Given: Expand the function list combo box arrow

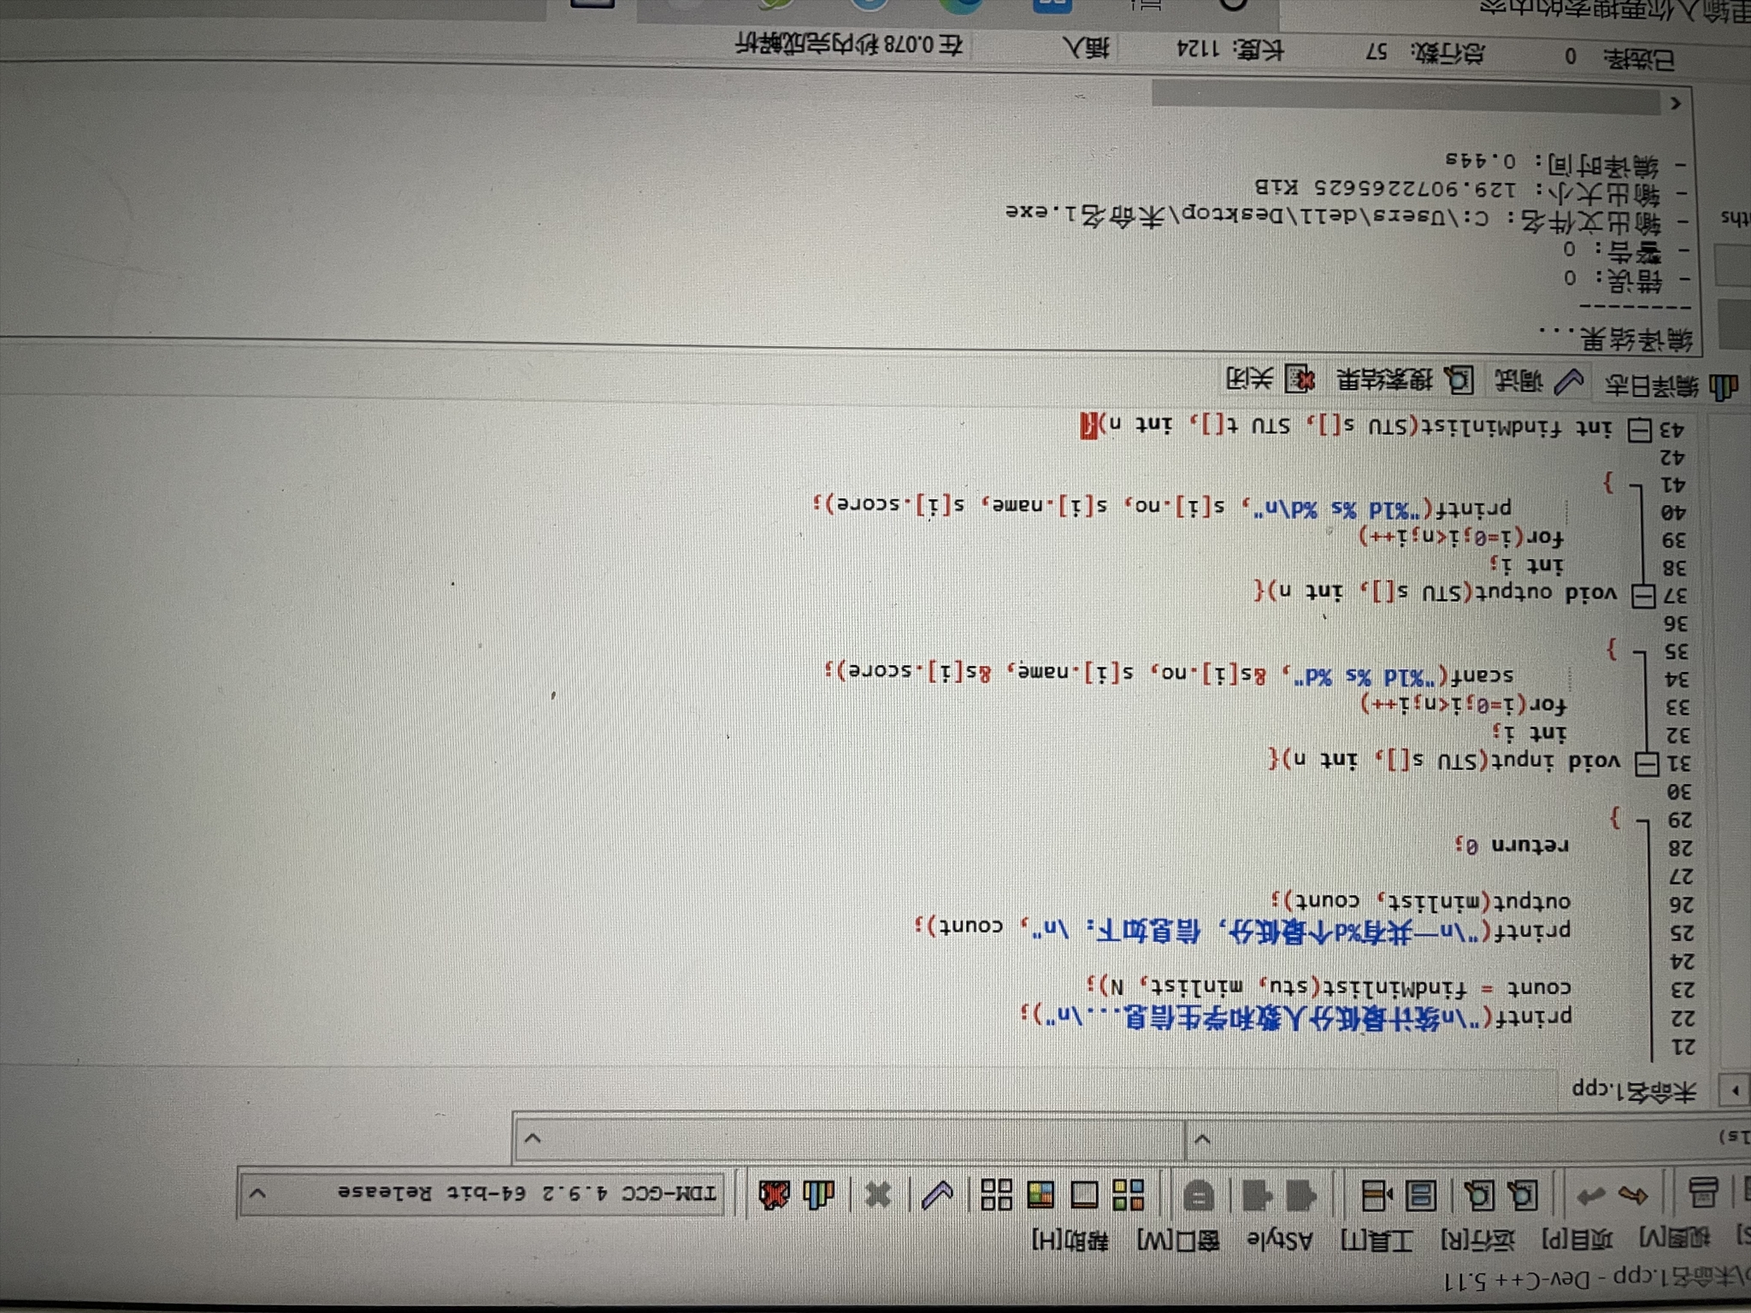Looking at the screenshot, I should coord(533,1139).
